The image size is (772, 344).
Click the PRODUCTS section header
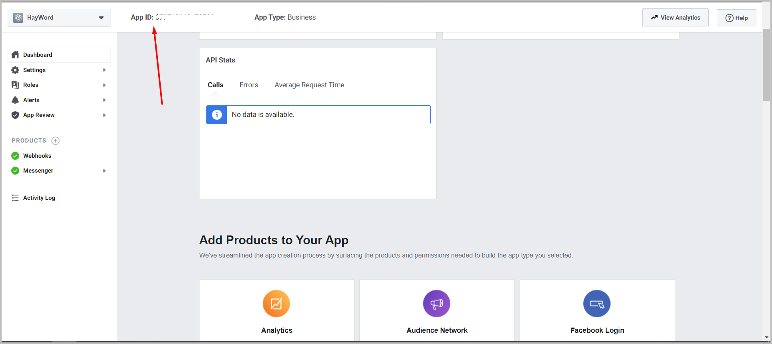click(x=29, y=141)
